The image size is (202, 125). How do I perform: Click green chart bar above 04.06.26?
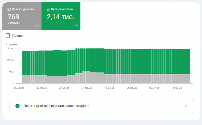point(87,60)
